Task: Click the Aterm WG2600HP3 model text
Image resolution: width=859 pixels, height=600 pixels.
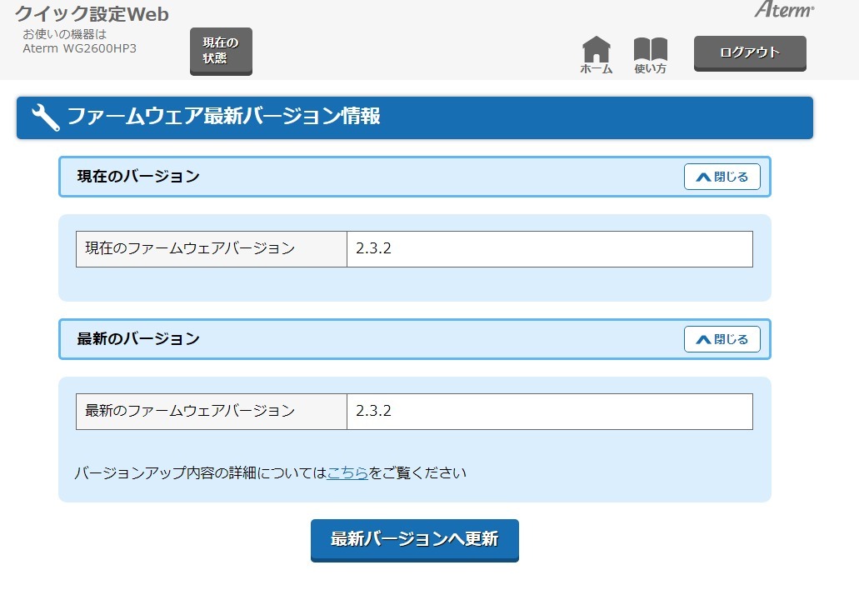Action: pyautogui.click(x=79, y=48)
